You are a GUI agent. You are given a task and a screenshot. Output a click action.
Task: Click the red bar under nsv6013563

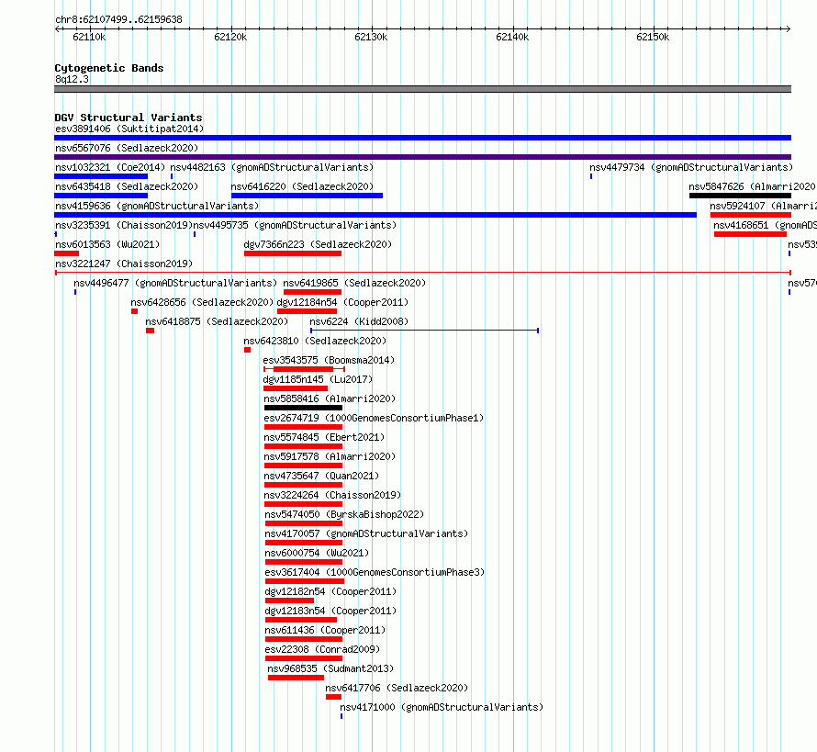tap(67, 253)
